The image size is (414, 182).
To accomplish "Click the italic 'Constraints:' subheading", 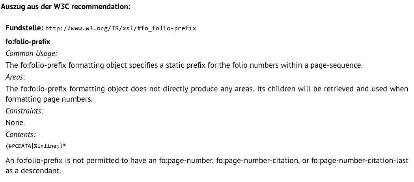I will click(x=24, y=111).
